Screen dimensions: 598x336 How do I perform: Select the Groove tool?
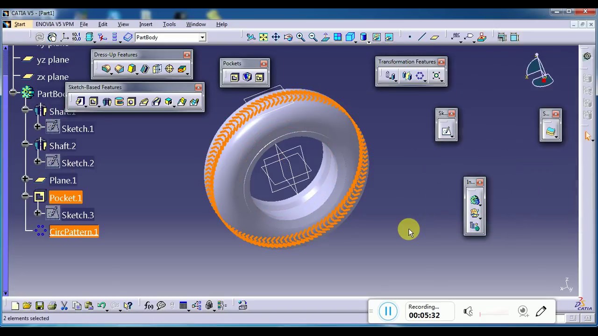[x=119, y=102]
